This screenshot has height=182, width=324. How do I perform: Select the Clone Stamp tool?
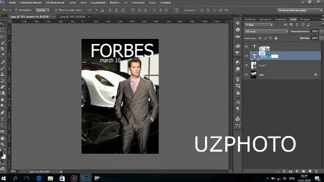[x=3, y=74]
